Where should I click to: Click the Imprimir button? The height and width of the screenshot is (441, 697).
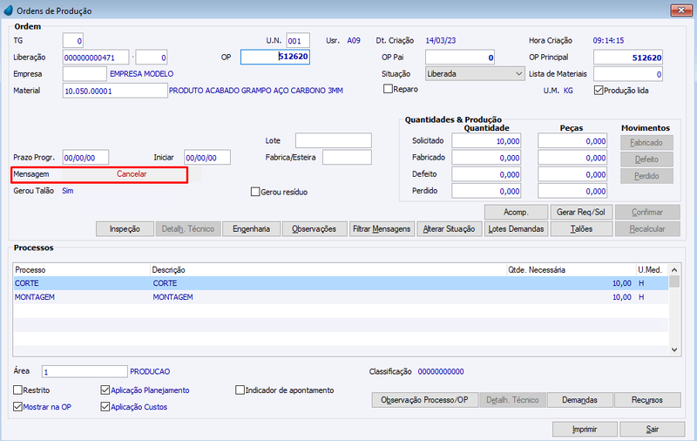pyautogui.click(x=585, y=429)
